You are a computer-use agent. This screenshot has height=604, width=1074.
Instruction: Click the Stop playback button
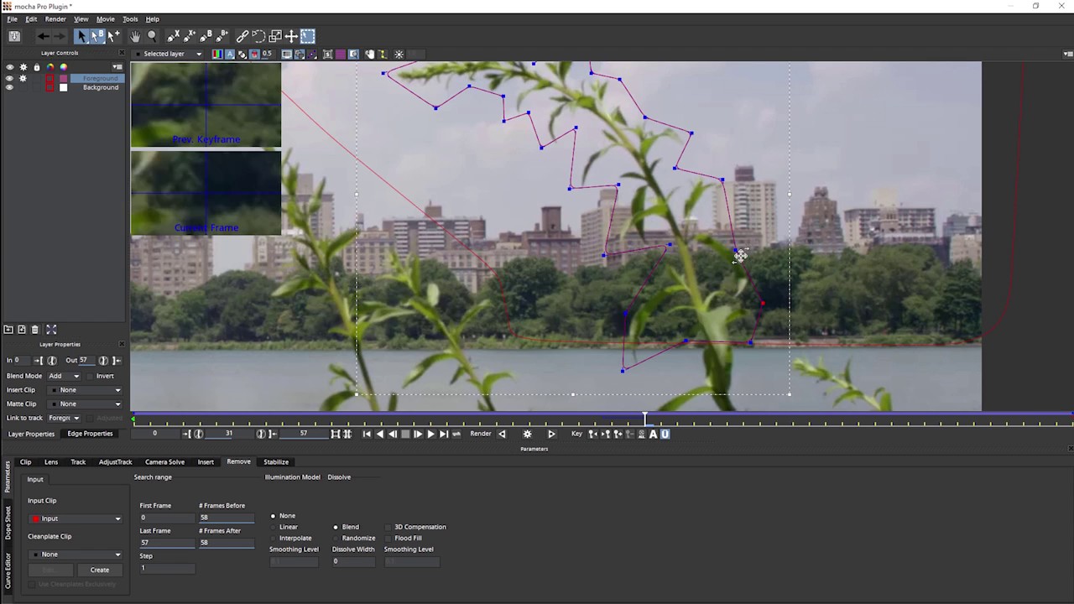point(405,434)
